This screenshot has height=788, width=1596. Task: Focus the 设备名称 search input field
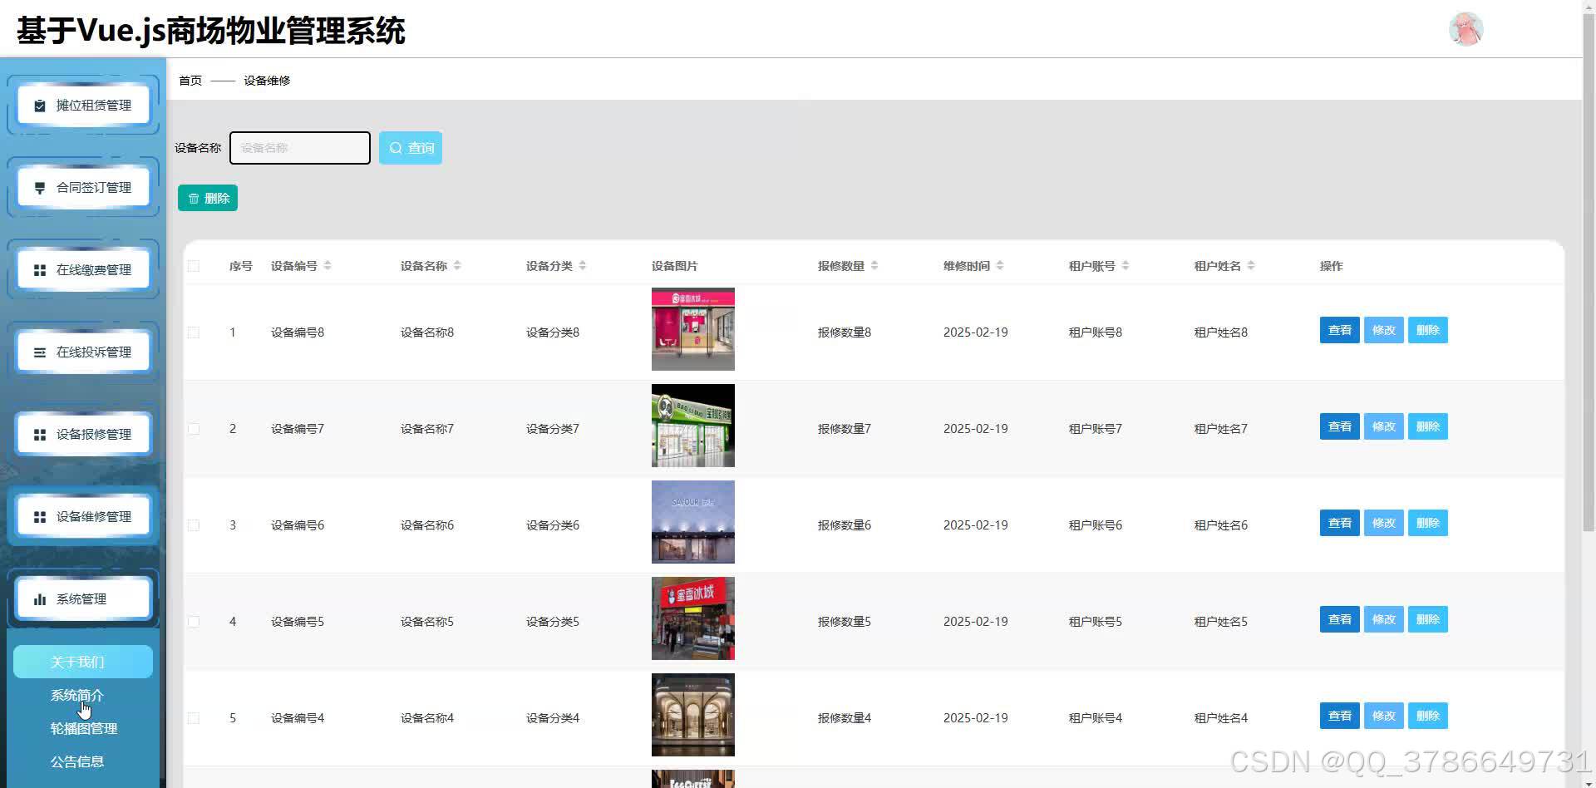pyautogui.click(x=300, y=148)
